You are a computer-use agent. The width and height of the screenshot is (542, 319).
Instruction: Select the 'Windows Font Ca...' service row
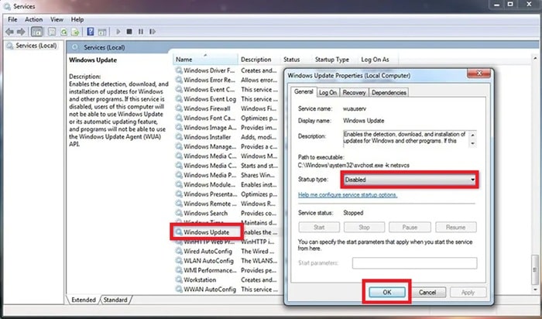(x=226, y=118)
